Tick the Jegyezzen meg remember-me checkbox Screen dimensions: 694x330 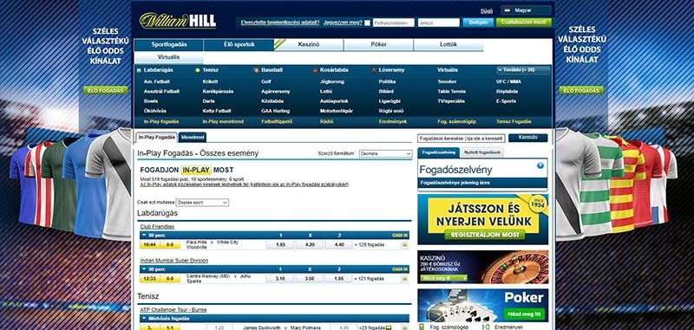tap(367, 23)
